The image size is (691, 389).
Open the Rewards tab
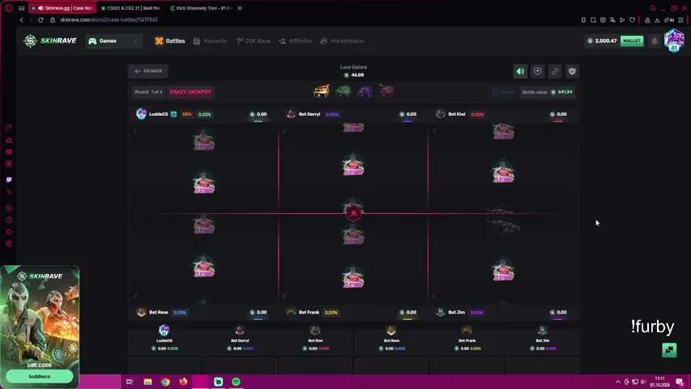(210, 41)
